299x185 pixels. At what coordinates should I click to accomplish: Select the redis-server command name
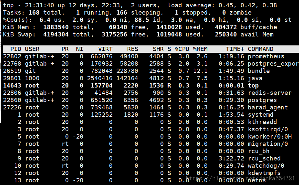[270, 93]
